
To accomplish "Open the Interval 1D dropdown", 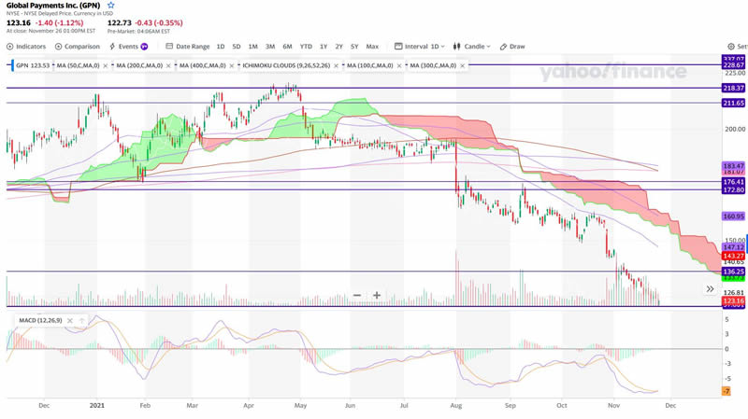I will (x=419, y=46).
